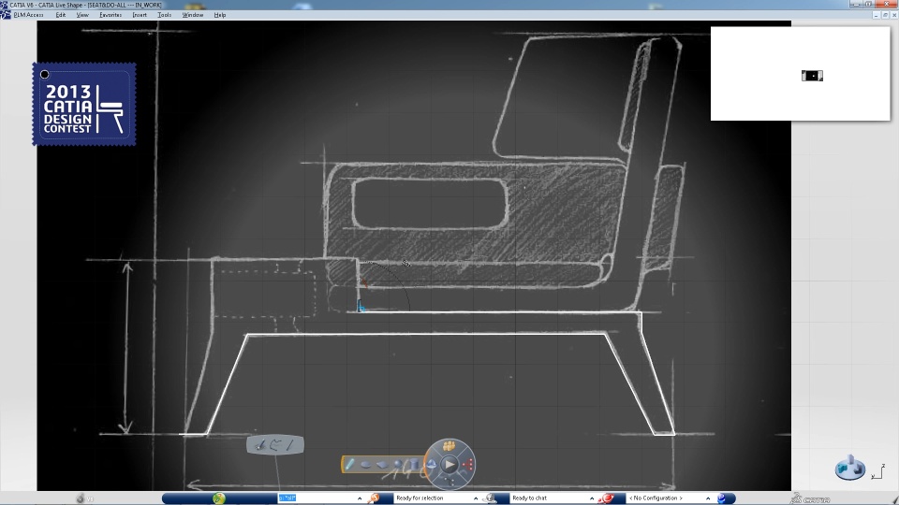Click the 2013 CATIA Design Contest logo

click(84, 104)
